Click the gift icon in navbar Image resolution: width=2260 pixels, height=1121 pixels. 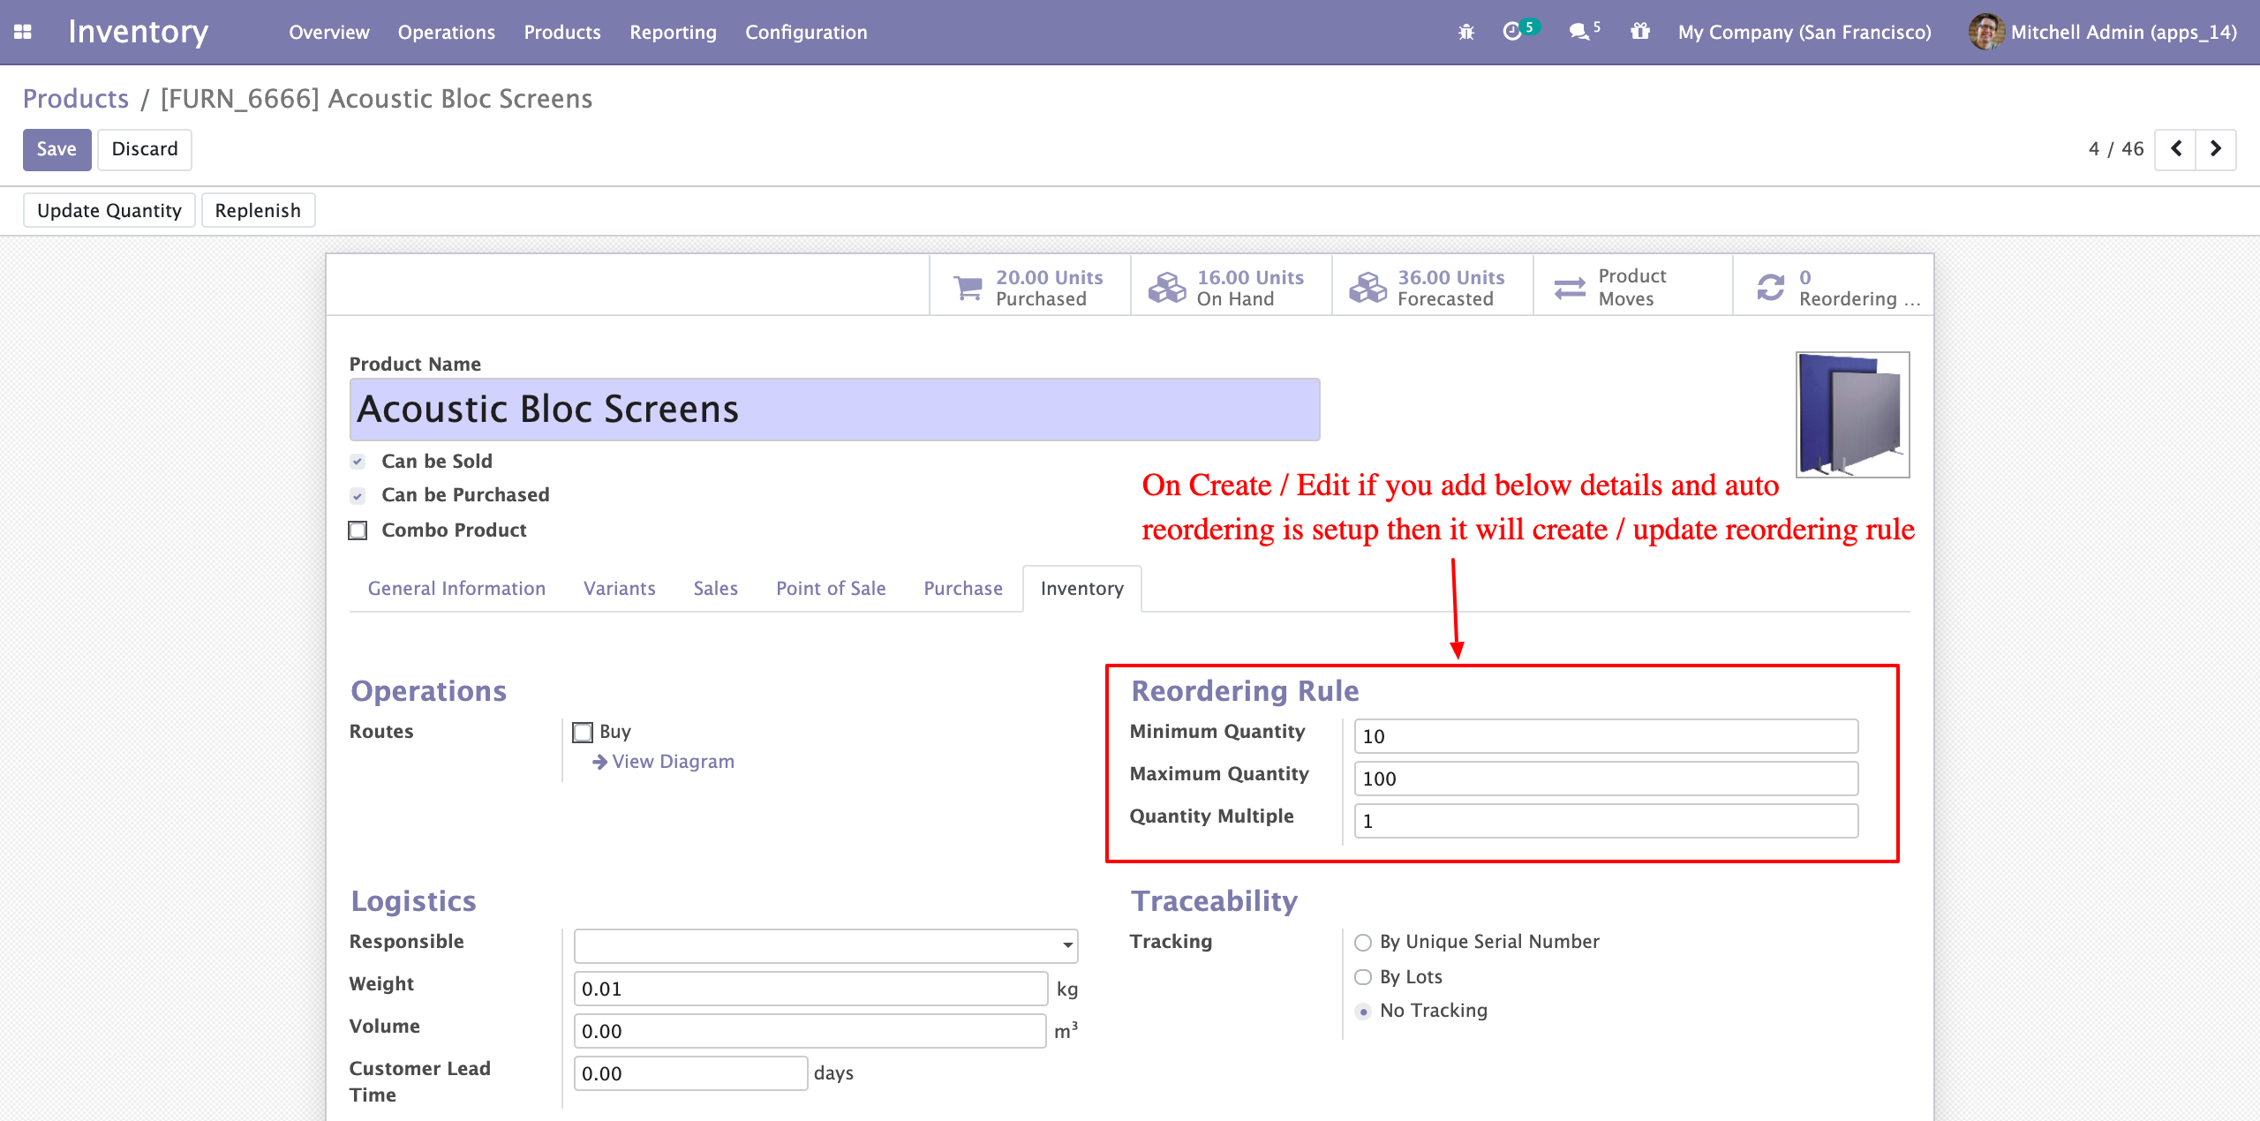coord(1640,32)
